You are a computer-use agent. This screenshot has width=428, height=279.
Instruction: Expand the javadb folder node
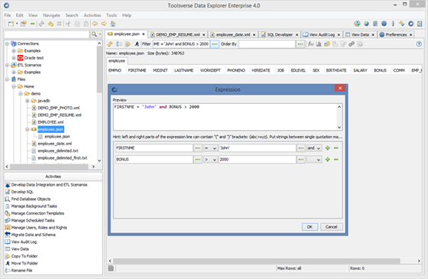pos(28,101)
